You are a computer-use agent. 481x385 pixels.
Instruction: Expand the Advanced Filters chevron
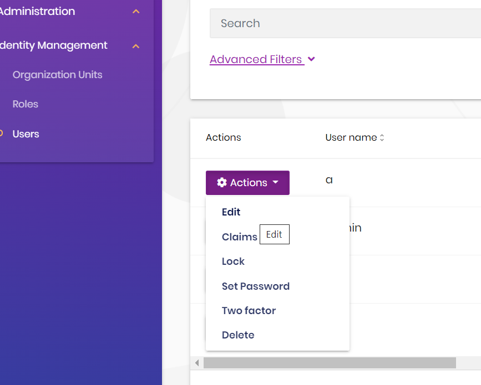tap(311, 59)
